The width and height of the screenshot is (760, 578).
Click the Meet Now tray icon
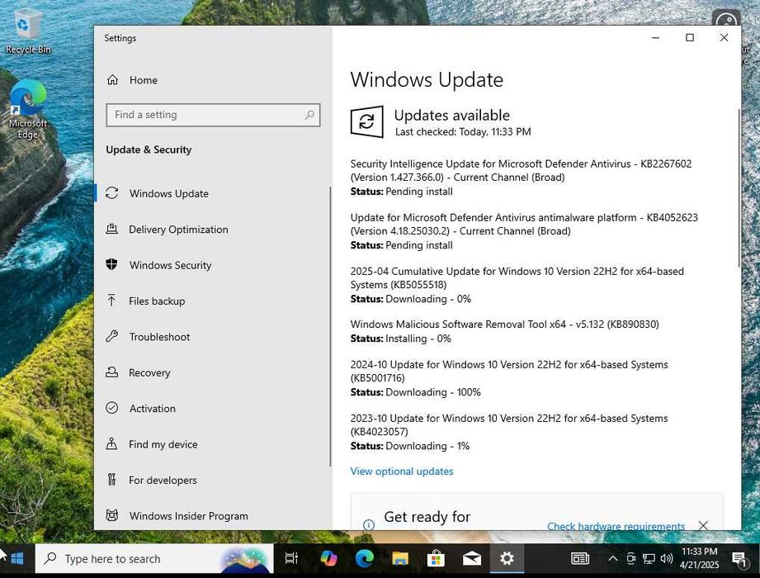coord(630,559)
